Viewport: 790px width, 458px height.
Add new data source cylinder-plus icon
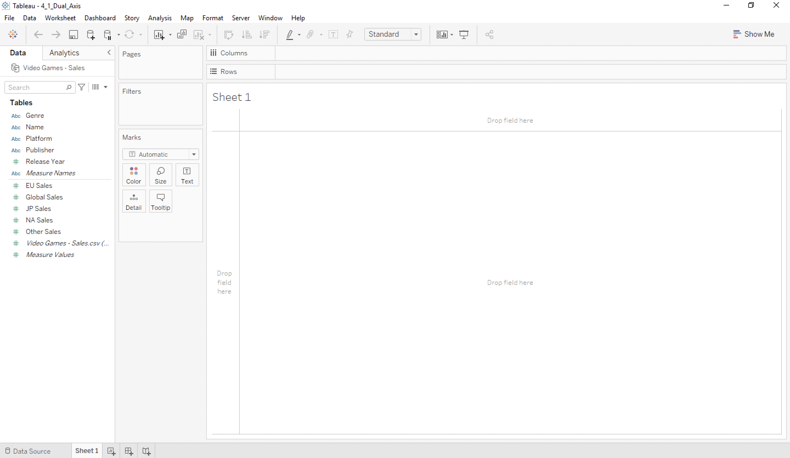[x=91, y=35]
